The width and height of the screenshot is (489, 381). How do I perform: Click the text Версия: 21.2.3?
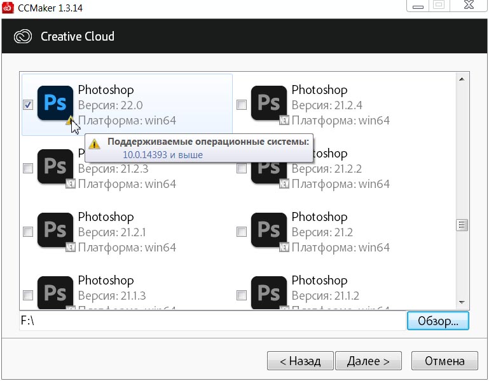point(113,169)
